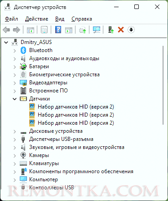This screenshot has width=168, height=201.
Task: Select Компоненты программного обеспечения label
Action: [81, 171]
